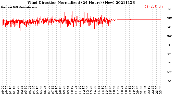Click the W axis label
Image resolution: width=176 pixels, height=95 pixels.
pos(169,27)
